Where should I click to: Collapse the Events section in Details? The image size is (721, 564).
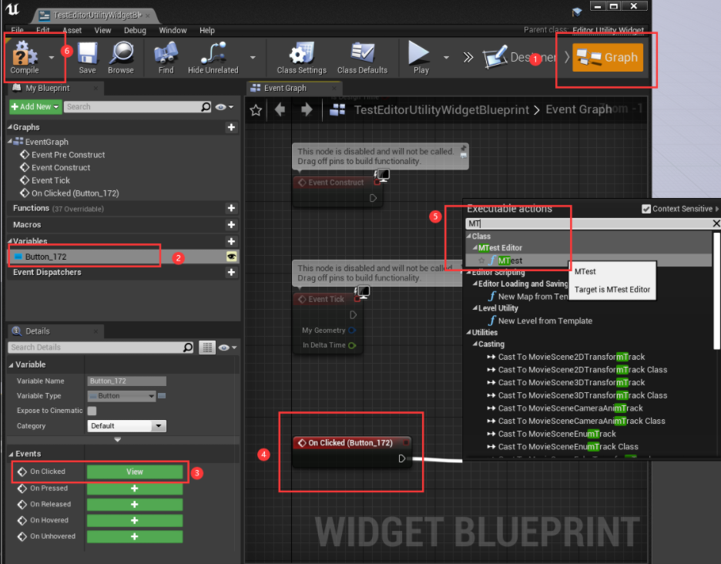[x=11, y=454]
